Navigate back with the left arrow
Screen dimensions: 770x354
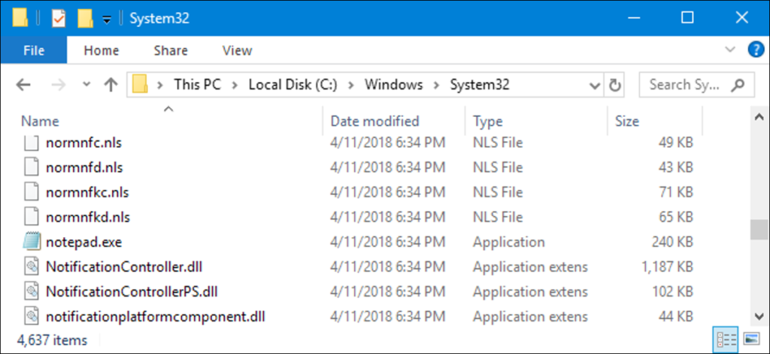(23, 85)
